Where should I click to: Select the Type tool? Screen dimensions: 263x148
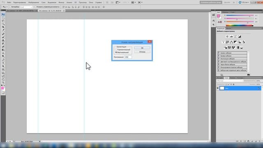click(x=3, y=63)
